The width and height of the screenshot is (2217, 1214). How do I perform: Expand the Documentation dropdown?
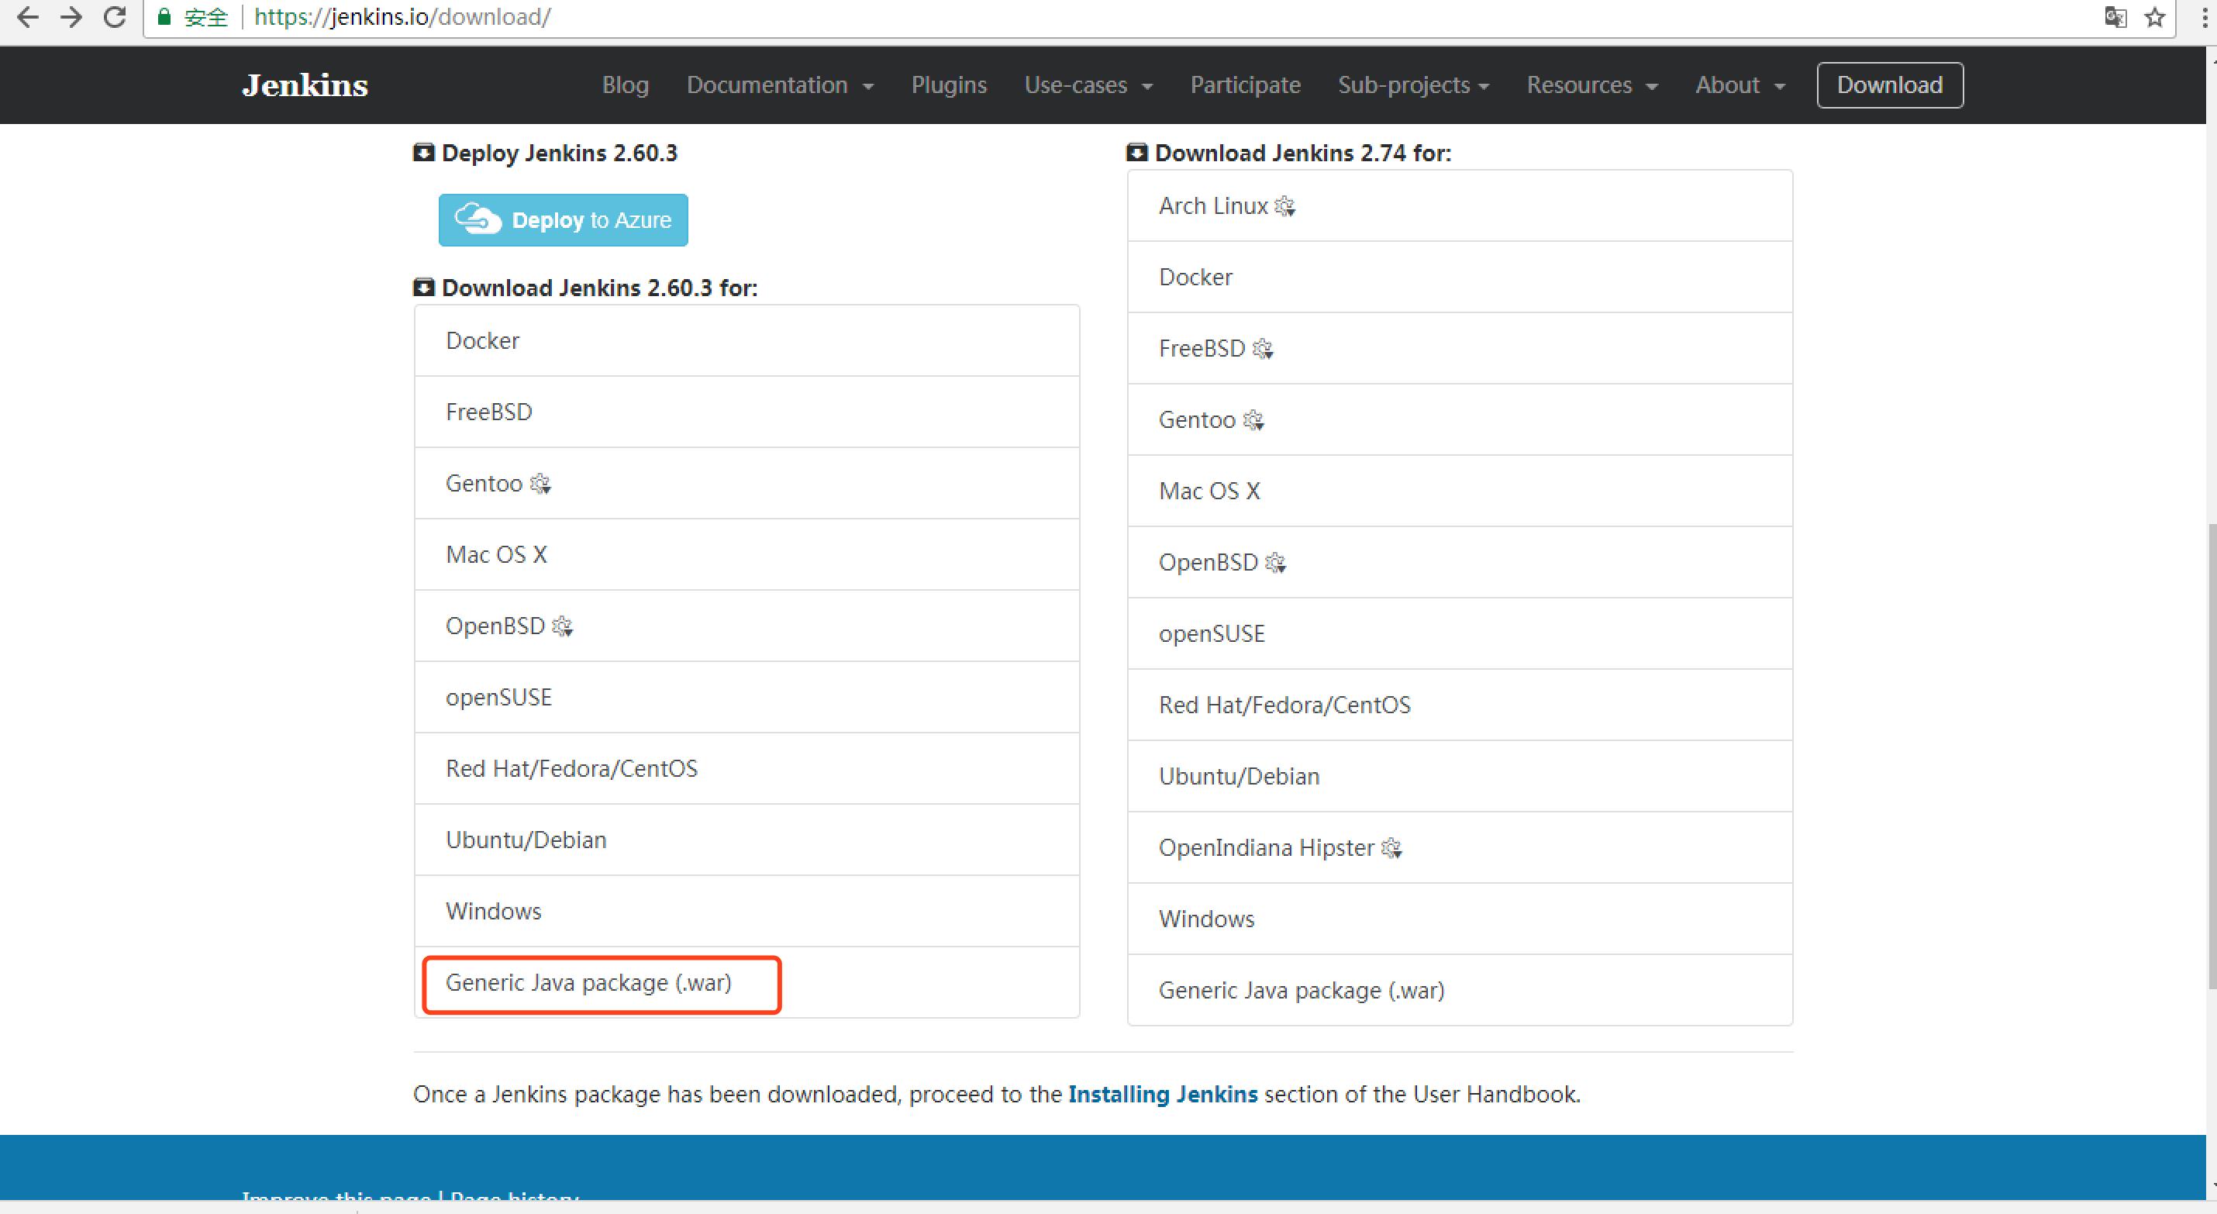click(780, 85)
